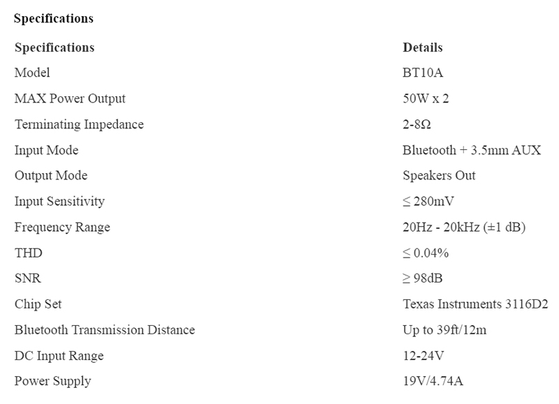Screen dimensions: 559x404
Task: Click the 50W x 2 value
Action: [x=426, y=98]
